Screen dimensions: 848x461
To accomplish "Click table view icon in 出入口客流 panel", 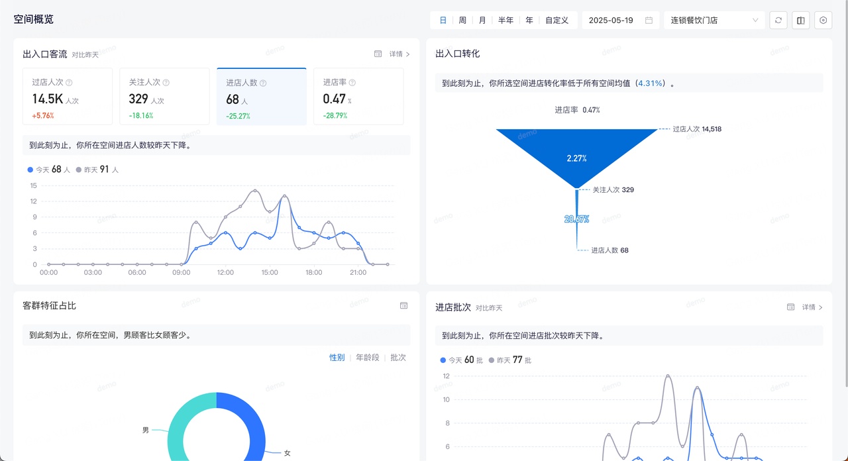I will (378, 54).
